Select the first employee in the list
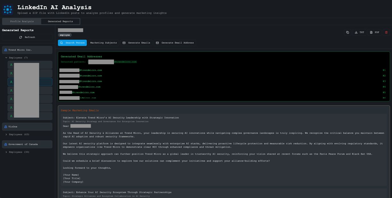392x198 pixels. (30, 65)
